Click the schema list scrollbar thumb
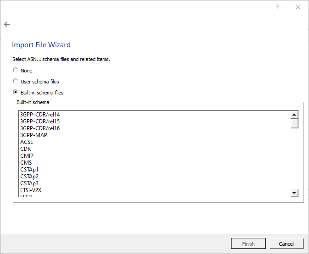 pyautogui.click(x=294, y=123)
